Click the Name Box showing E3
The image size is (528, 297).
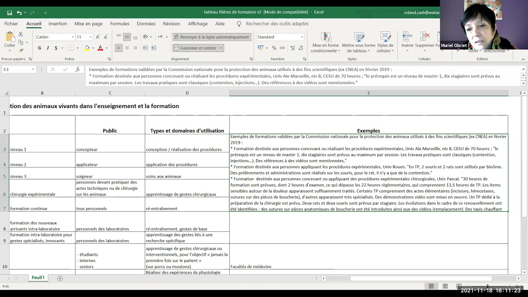[x=19, y=69]
